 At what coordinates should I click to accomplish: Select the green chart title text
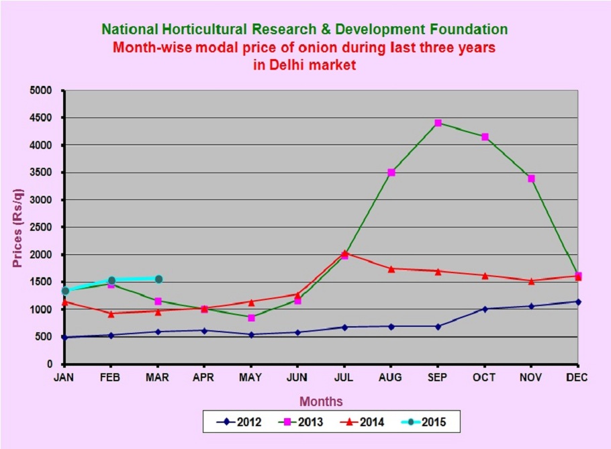(304, 29)
